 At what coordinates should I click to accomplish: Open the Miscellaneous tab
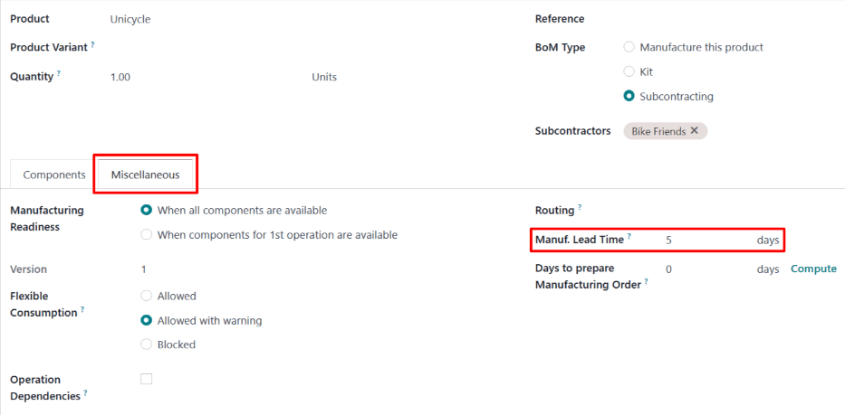coord(145,174)
